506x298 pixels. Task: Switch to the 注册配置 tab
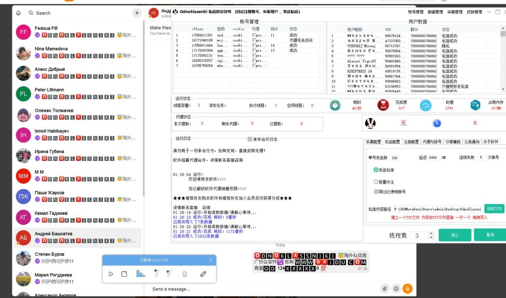point(412,142)
